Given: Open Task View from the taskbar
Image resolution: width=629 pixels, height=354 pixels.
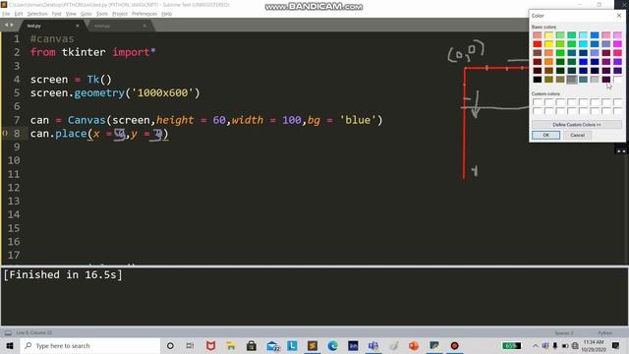Looking at the screenshot, I should coord(190,345).
